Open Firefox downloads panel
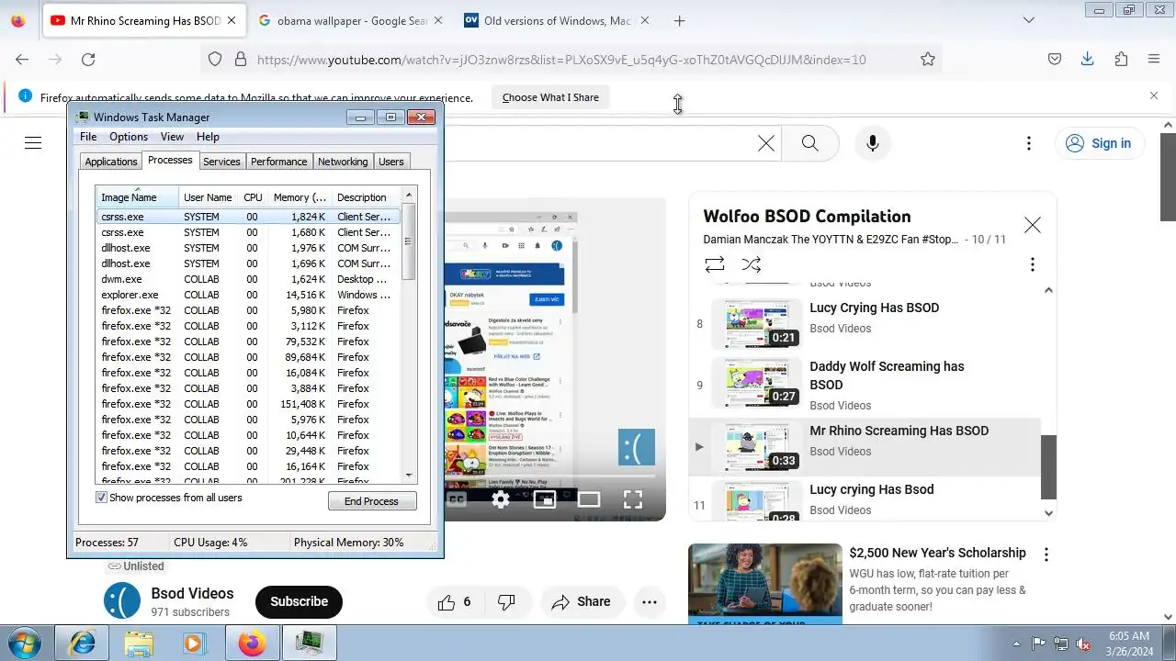The image size is (1176, 661). point(1088,59)
